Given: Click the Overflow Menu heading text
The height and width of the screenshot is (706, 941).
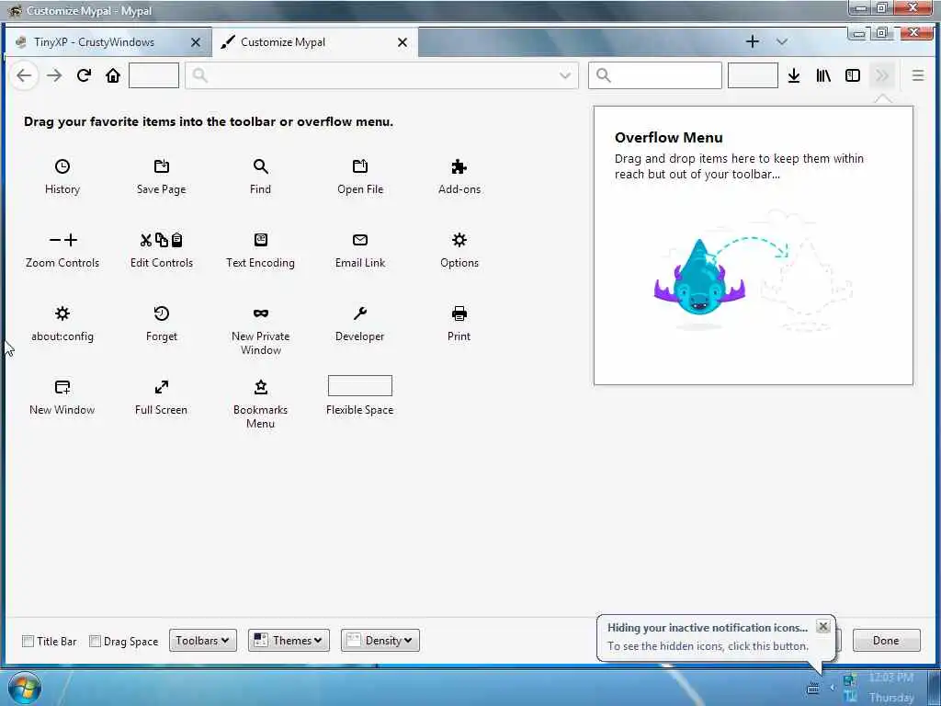Looking at the screenshot, I should click(669, 138).
